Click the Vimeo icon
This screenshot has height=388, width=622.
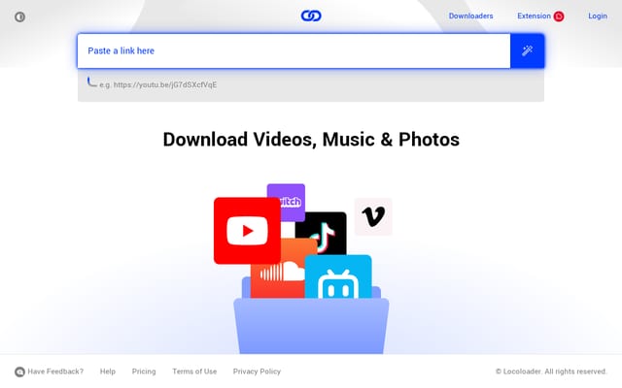373,216
